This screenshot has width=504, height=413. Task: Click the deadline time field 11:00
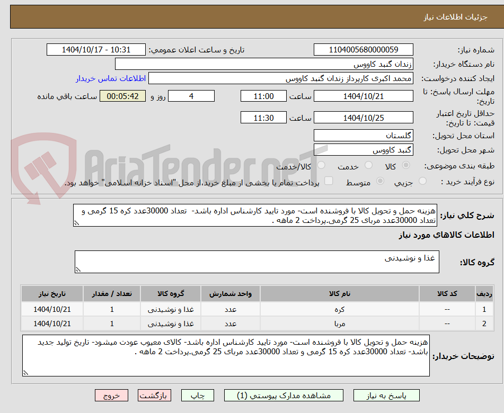pos(263,96)
